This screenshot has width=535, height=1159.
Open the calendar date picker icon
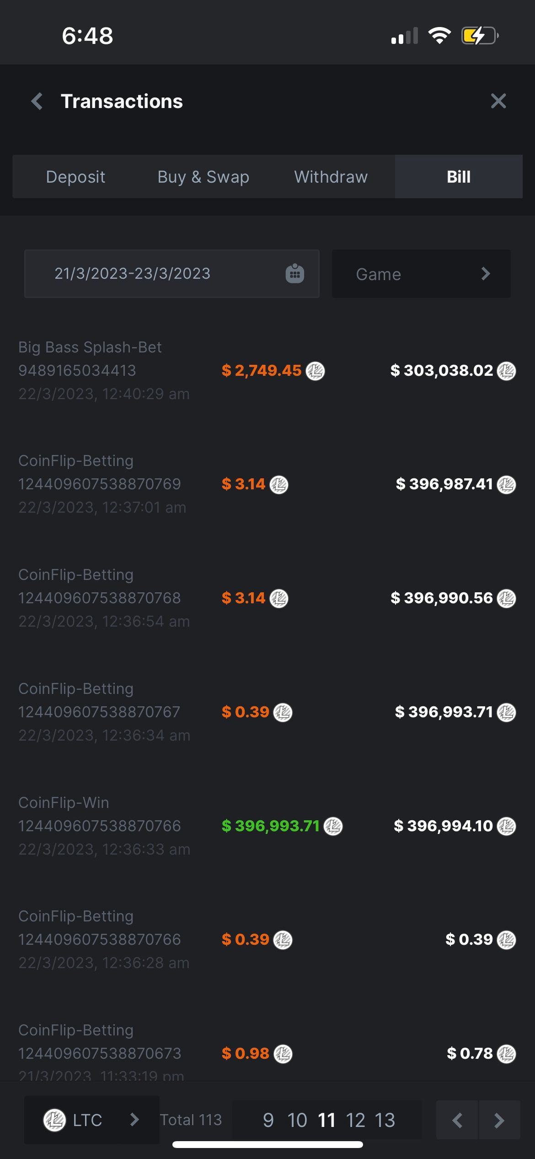tap(295, 274)
